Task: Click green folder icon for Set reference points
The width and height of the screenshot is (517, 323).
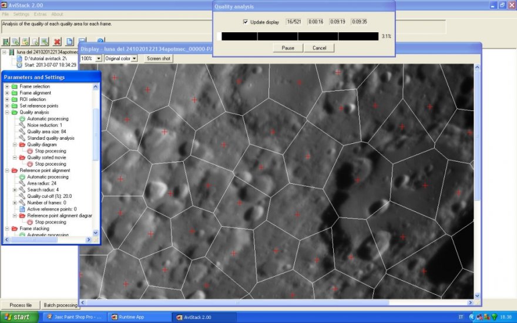Action: tap(15, 106)
